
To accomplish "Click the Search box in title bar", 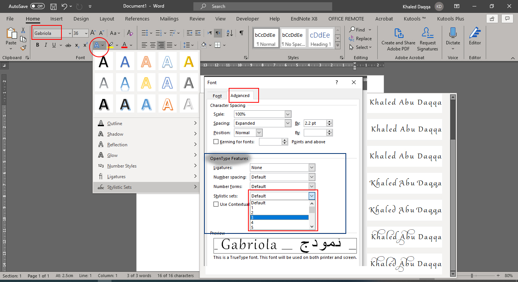I will [x=262, y=6].
